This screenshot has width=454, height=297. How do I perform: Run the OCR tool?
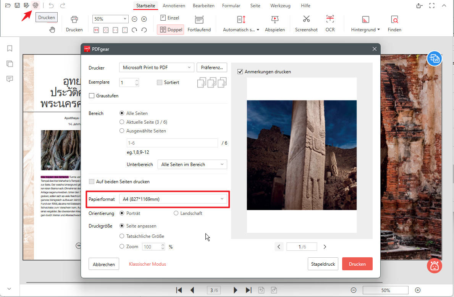point(330,23)
